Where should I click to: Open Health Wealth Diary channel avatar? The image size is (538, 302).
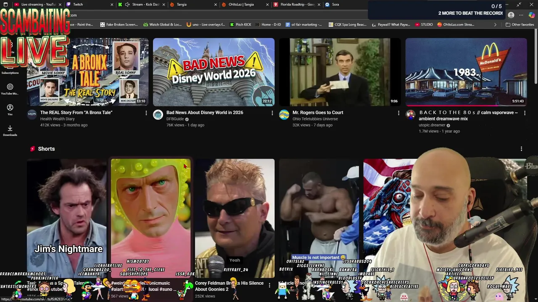(32, 115)
